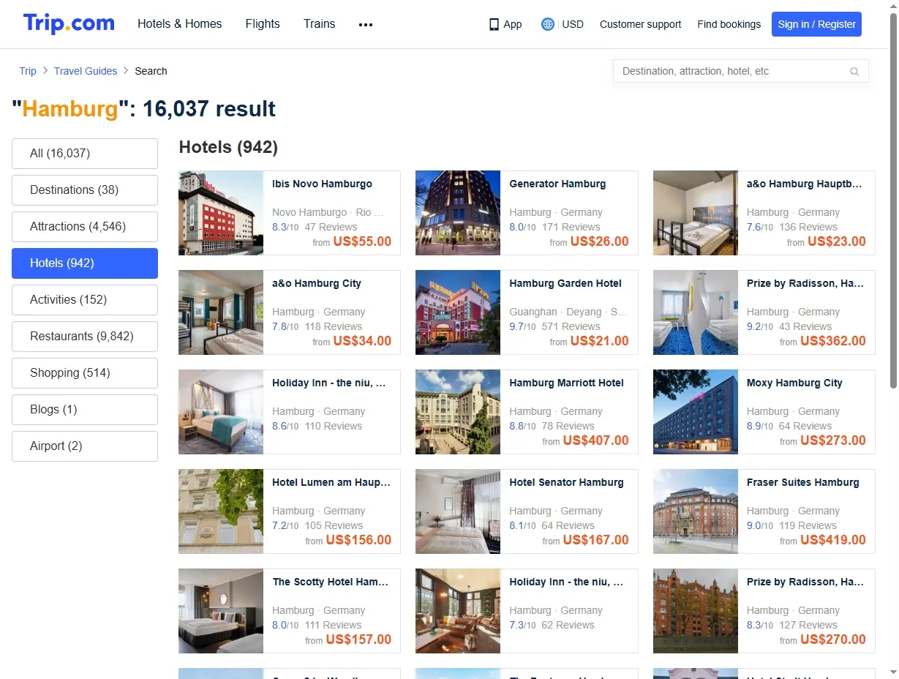This screenshot has width=899, height=679.
Task: Click Hamburg Garden Hotel title
Action: 565,284
